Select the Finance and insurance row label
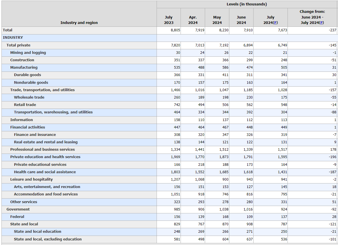Screen dimensions: 338x245 [x=35, y=134]
